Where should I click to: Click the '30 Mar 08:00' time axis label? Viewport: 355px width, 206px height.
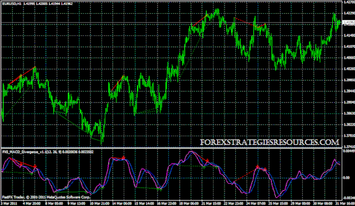(323, 203)
